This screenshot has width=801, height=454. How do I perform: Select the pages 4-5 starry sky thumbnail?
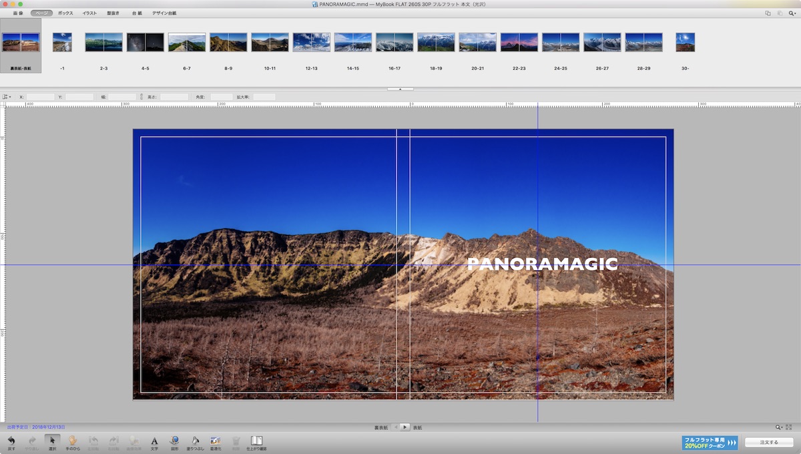[146, 43]
